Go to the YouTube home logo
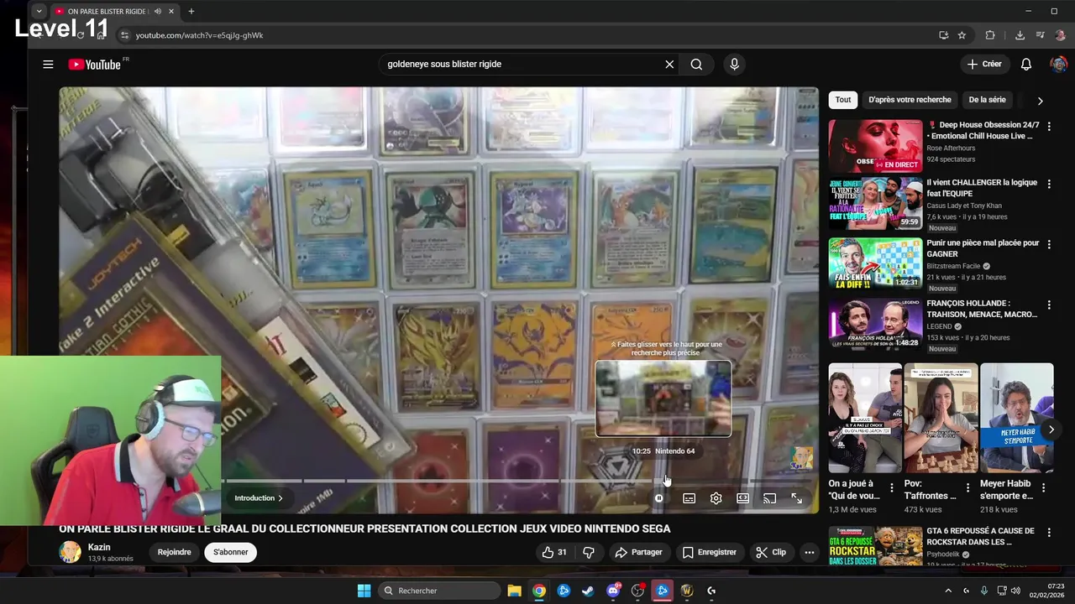The height and width of the screenshot is (604, 1075). tap(95, 65)
